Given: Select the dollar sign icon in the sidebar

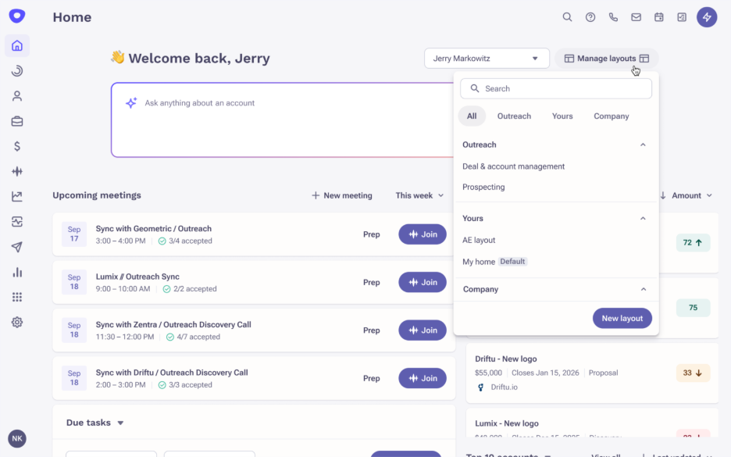Looking at the screenshot, I should coord(16,146).
